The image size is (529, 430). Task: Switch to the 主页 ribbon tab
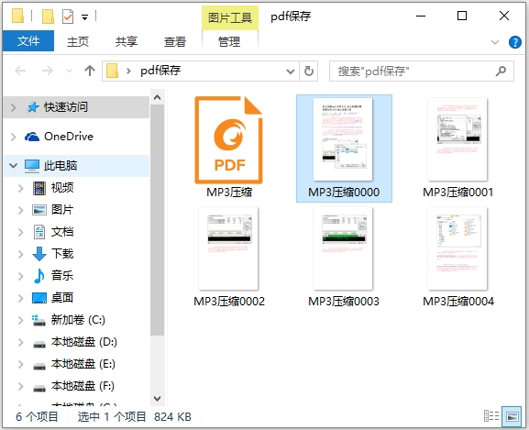pos(78,41)
